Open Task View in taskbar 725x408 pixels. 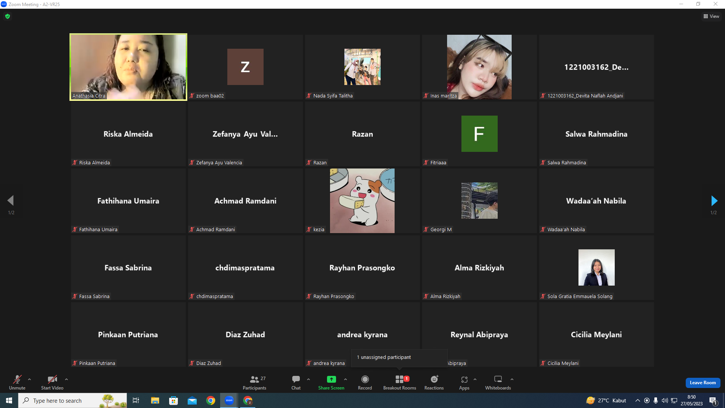tap(136, 400)
